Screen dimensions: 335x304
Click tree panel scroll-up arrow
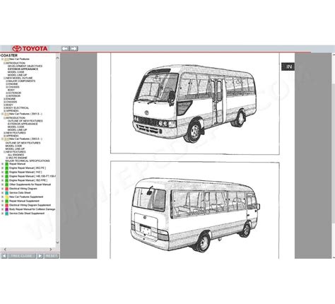click(x=57, y=57)
